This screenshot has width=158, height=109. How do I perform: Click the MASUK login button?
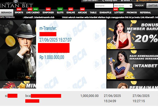[140, 6]
